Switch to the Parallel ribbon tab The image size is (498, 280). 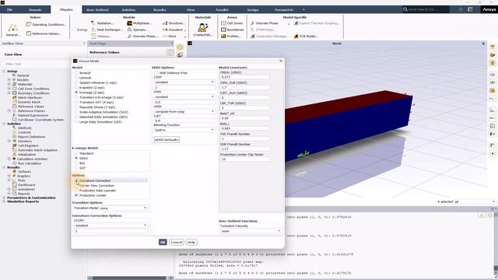(222, 9)
